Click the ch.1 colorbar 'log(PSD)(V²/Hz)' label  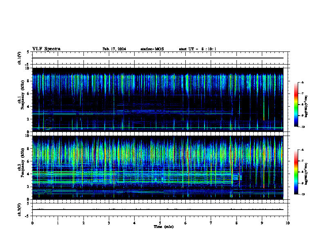coord(306,106)
